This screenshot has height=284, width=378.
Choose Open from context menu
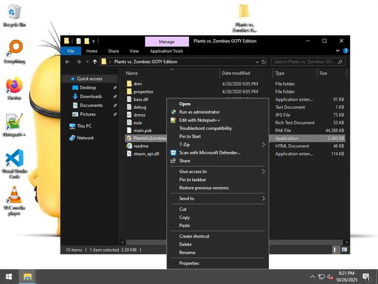[218, 104]
